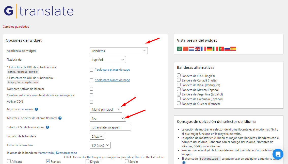Click the Banderas alternativas heading
Screen dimensions: 288x164
(196, 68)
